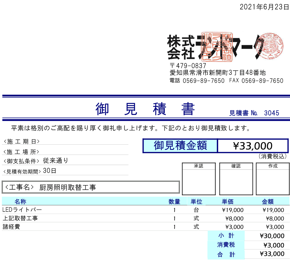Click the 確認 confirmation box

point(236,179)
